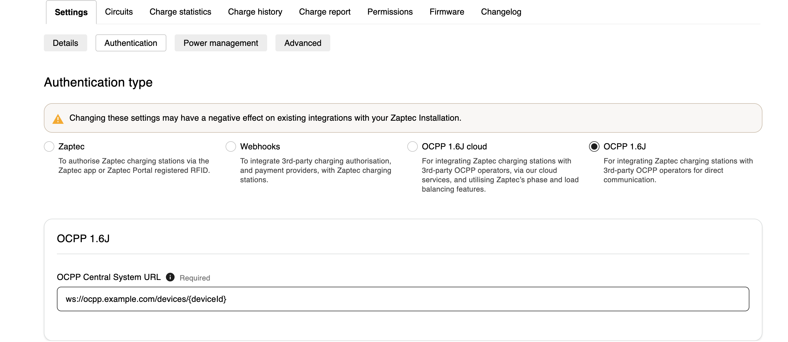The width and height of the screenshot is (788, 342).
Task: Switch to the Circuits tab
Action: [x=119, y=12]
